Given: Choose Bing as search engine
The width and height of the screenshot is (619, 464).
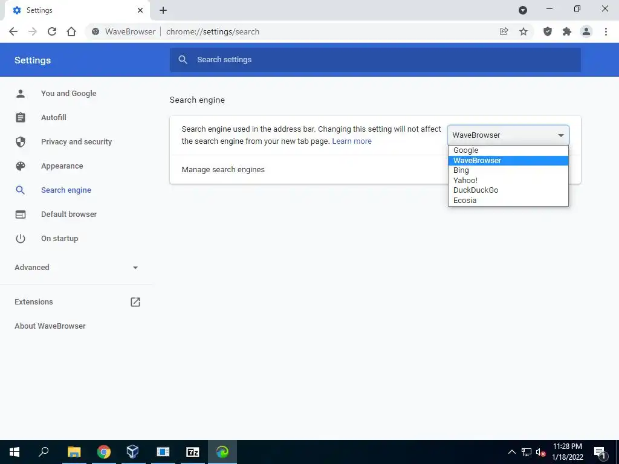Looking at the screenshot, I should click(x=508, y=170).
